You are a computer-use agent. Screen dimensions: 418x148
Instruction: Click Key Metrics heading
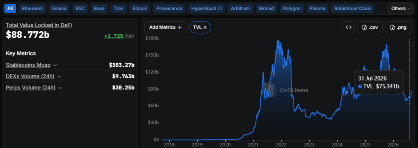(21, 53)
